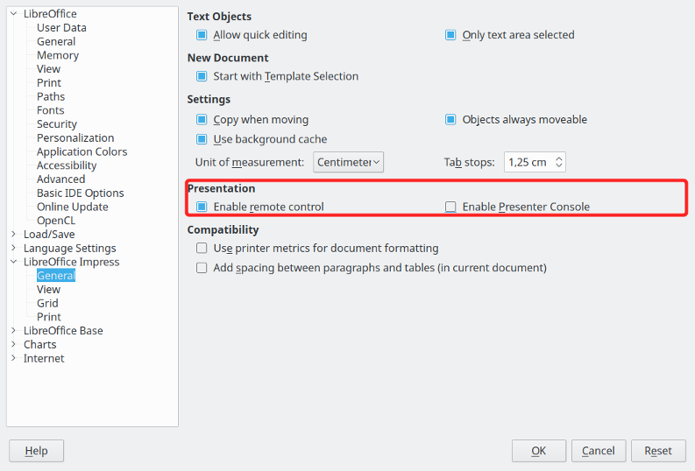
Task: Open Basic IDE Options entry
Action: click(81, 193)
